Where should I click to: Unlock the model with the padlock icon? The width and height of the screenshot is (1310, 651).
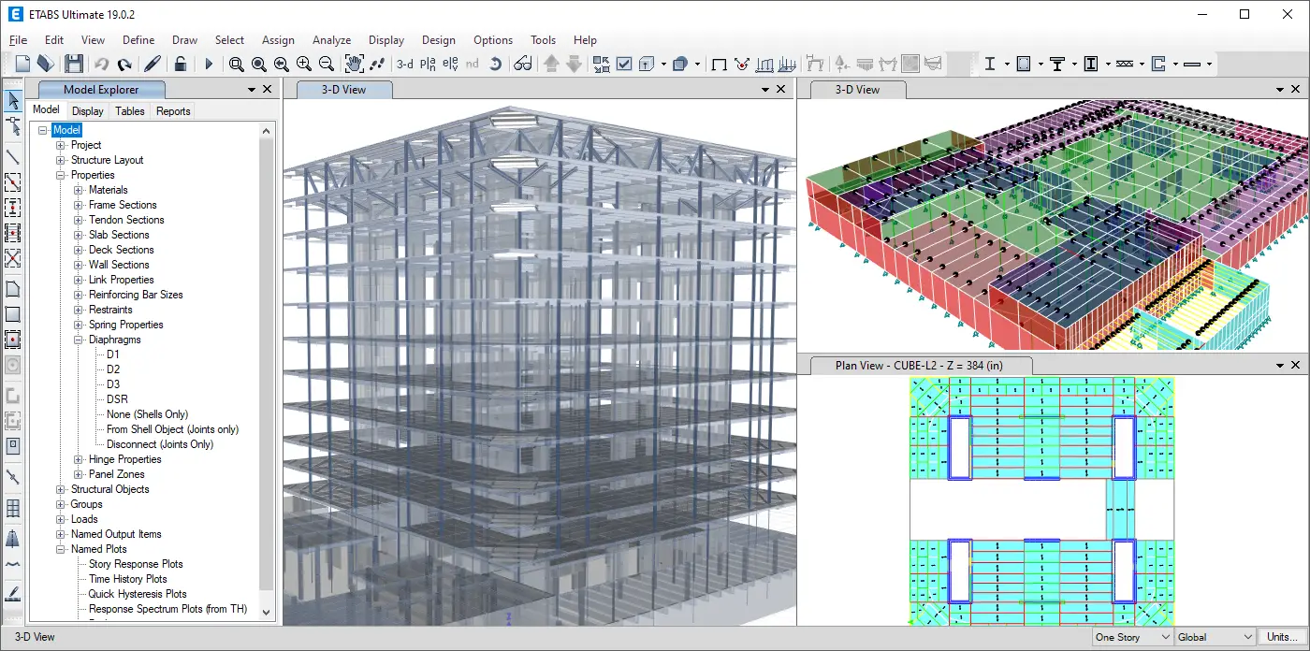(x=180, y=64)
